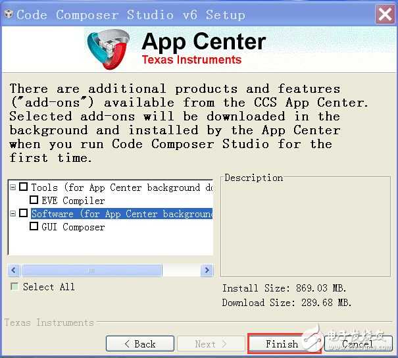
Task: Collapse the Tools tree node
Action: coord(12,188)
